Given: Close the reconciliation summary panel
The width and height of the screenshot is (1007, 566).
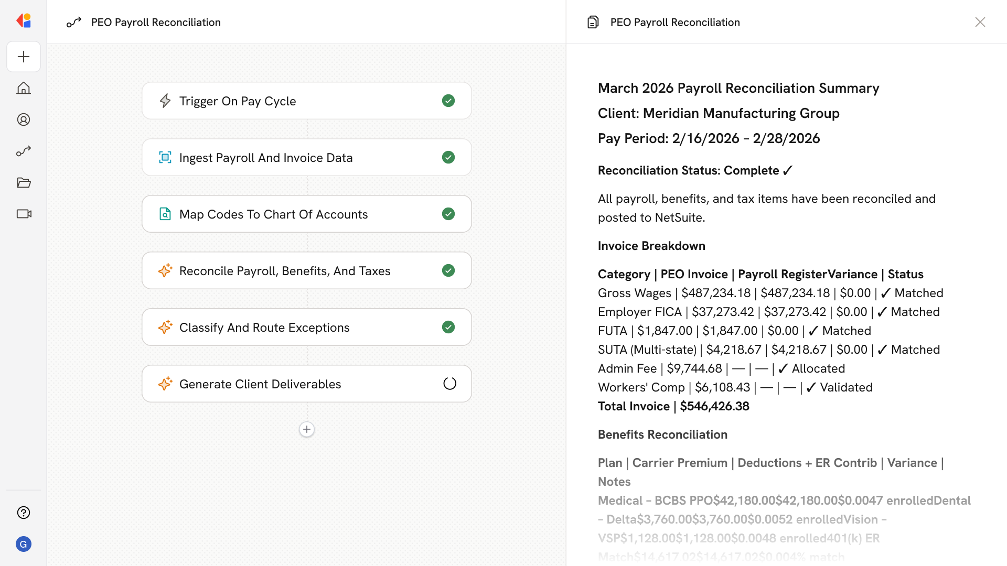Looking at the screenshot, I should point(980,22).
